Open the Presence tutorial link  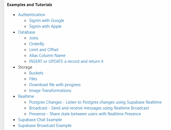click(85, 114)
